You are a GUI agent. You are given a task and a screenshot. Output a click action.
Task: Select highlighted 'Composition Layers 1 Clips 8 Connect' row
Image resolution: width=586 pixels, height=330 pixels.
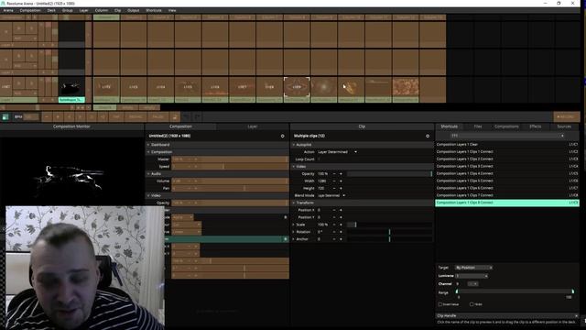(507, 203)
